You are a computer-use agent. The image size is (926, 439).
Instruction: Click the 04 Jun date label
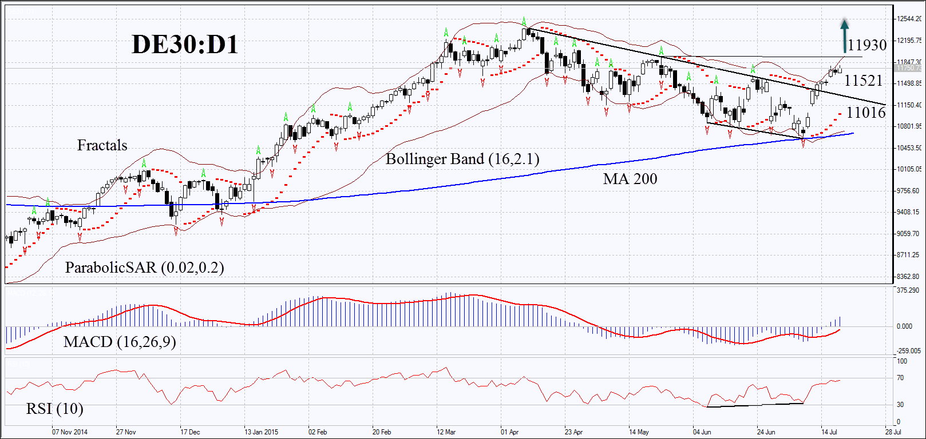702,432
